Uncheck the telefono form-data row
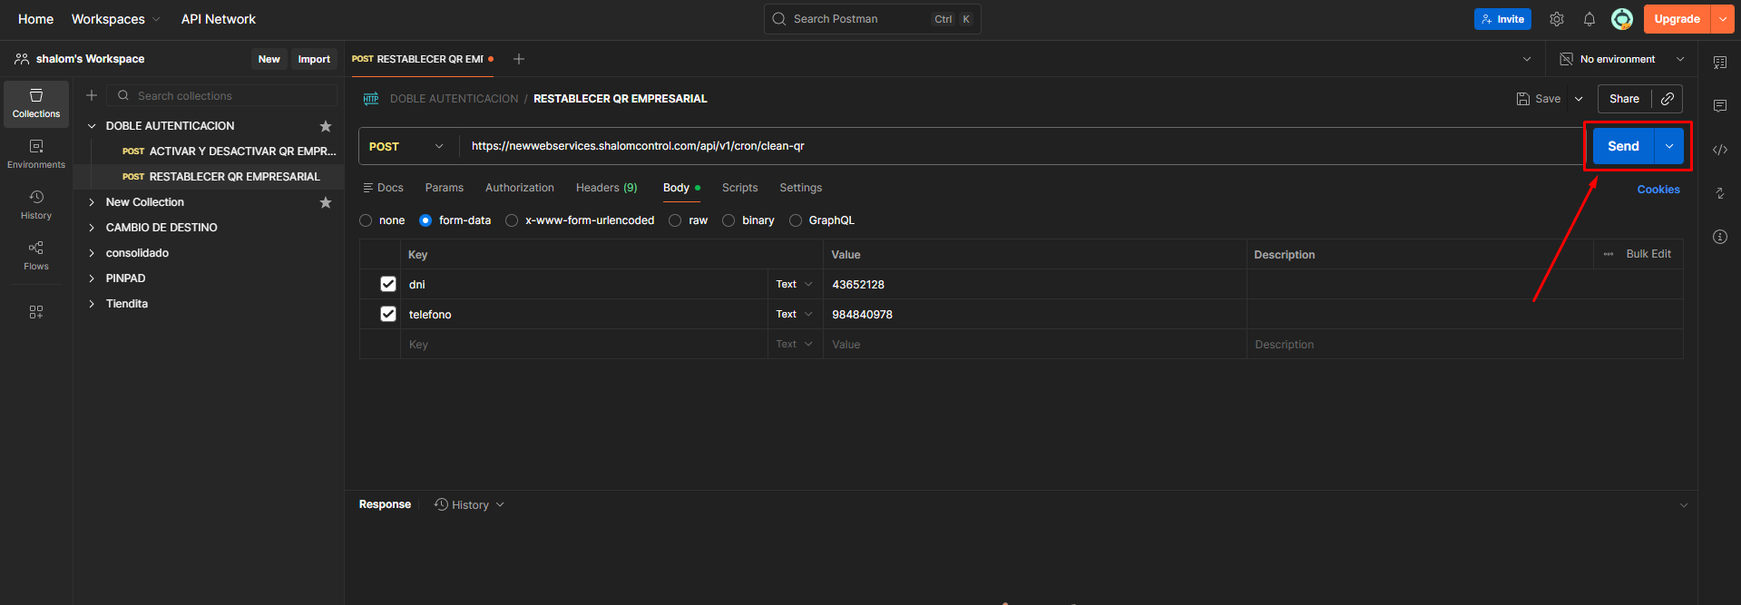This screenshot has height=605, width=1741. (x=388, y=314)
